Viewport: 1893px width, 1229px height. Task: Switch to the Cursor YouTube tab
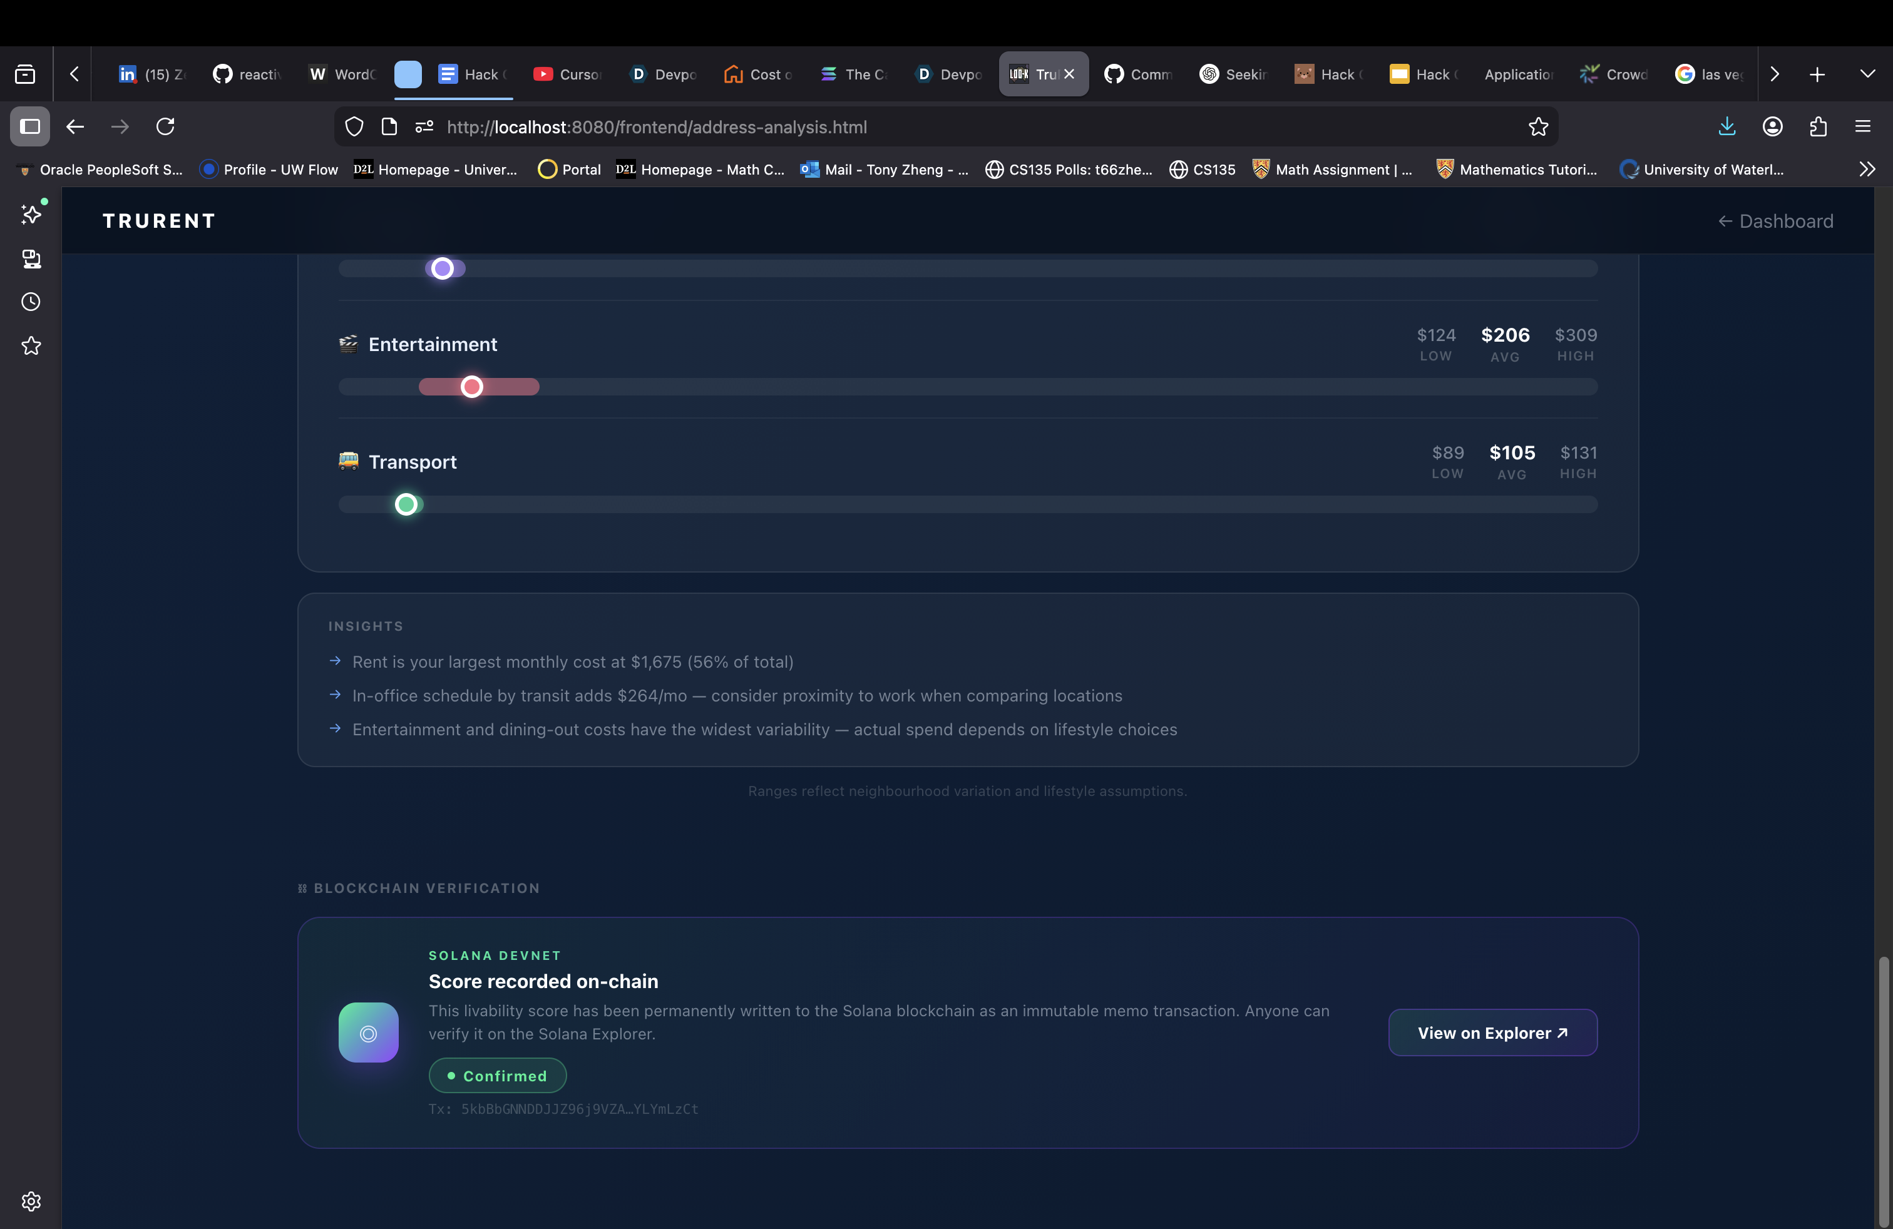click(x=567, y=74)
